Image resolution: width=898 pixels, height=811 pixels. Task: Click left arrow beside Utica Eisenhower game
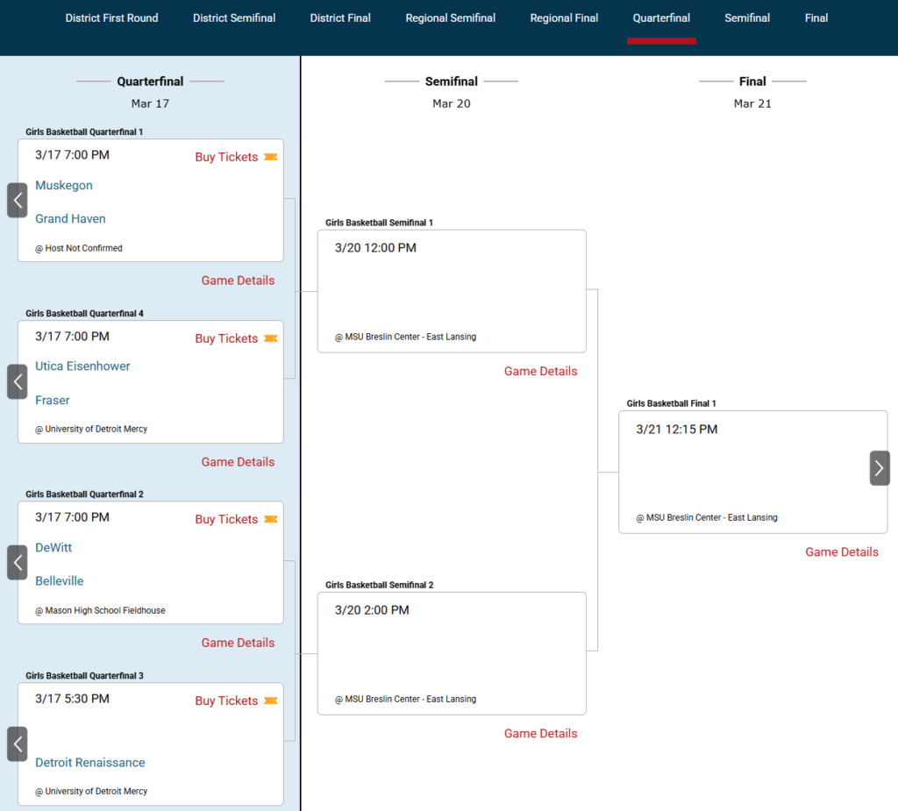point(18,382)
